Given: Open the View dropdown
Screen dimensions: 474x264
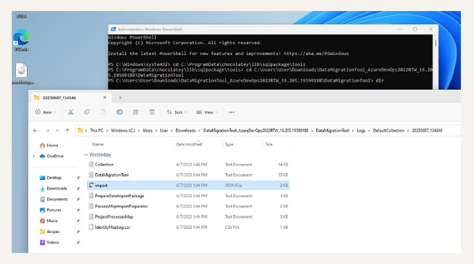Looking at the screenshot, I should tap(207, 112).
